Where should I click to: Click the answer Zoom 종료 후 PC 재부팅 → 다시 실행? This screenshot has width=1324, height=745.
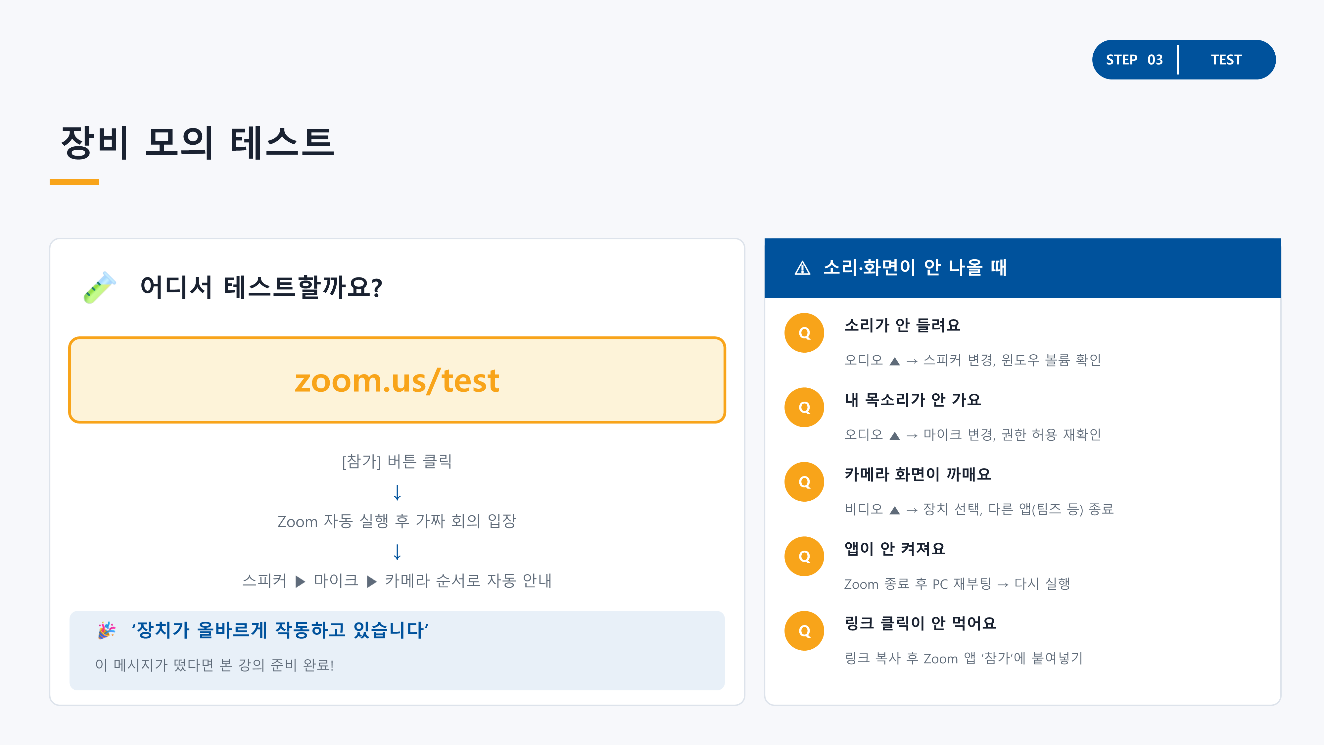point(957,583)
